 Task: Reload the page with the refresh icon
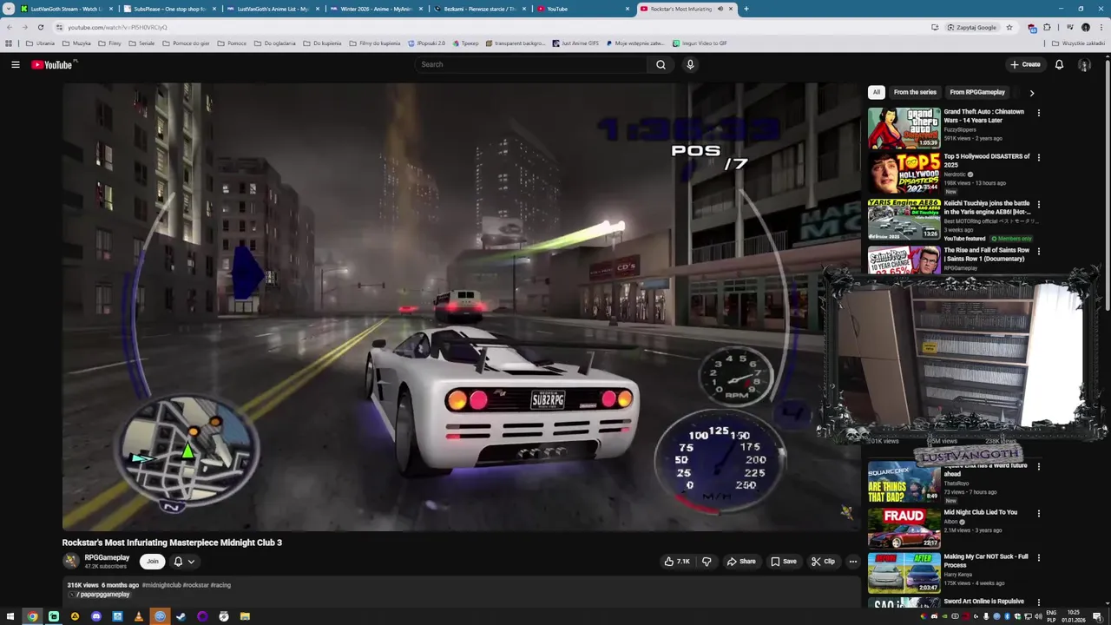click(40, 27)
